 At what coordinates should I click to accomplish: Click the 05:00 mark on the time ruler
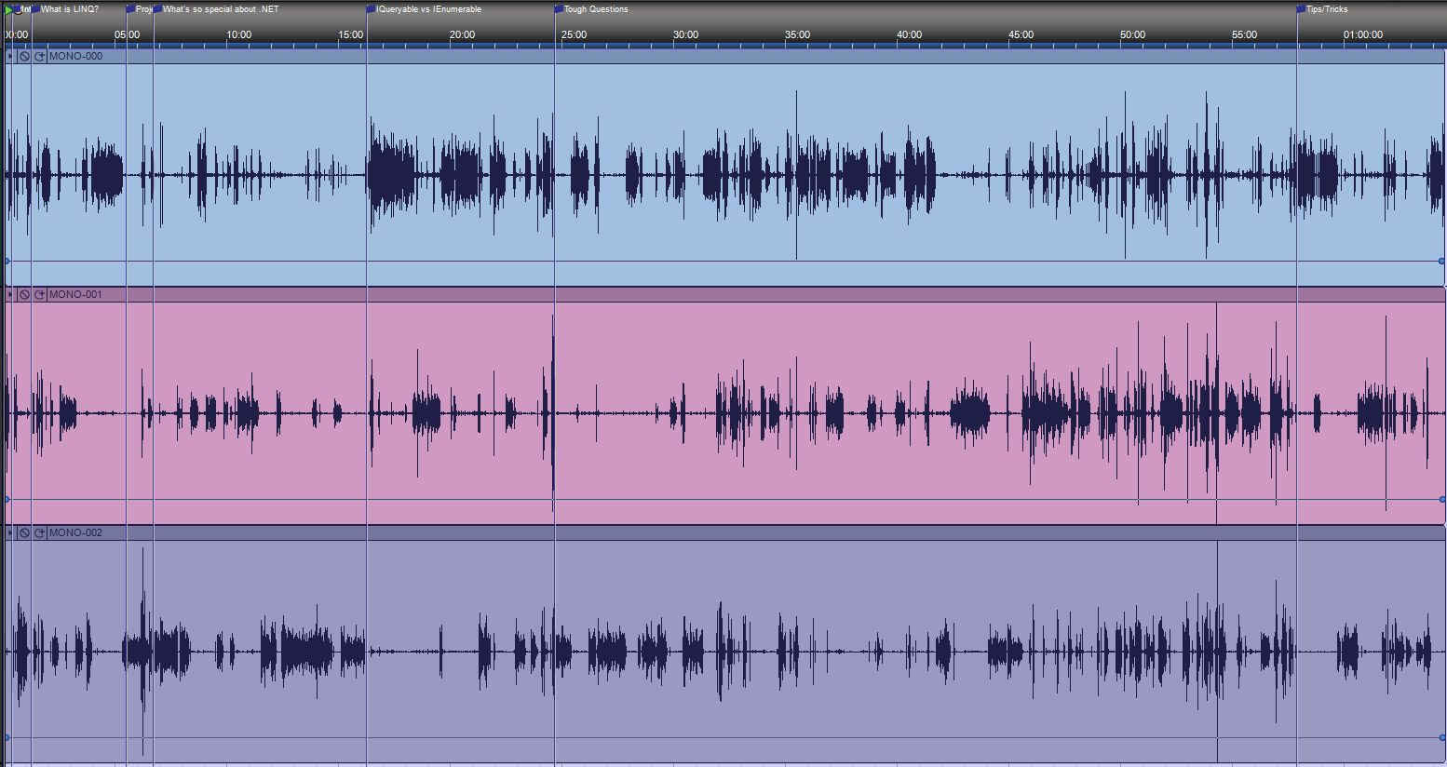[128, 34]
